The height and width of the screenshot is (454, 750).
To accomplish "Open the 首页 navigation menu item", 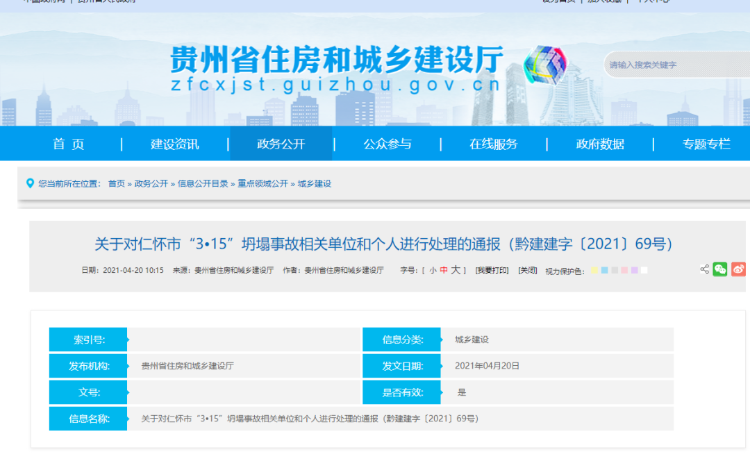I will coord(69,144).
